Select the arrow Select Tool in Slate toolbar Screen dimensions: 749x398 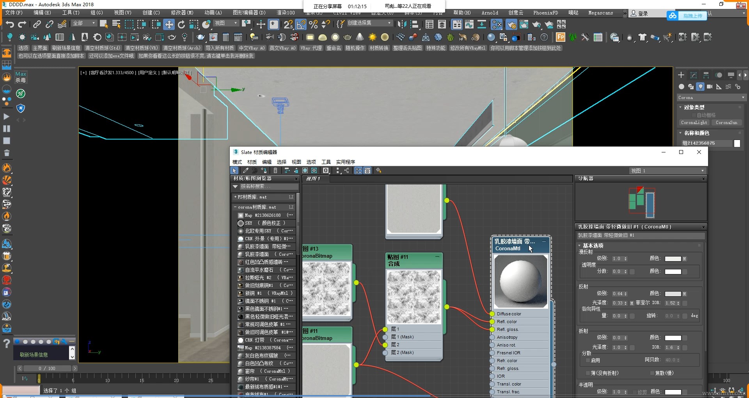coord(234,170)
